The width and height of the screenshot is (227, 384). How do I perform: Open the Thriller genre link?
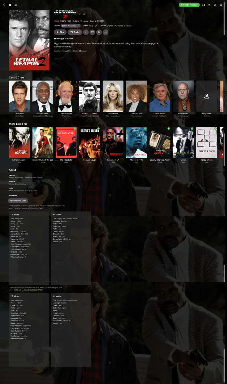(x=39, y=178)
